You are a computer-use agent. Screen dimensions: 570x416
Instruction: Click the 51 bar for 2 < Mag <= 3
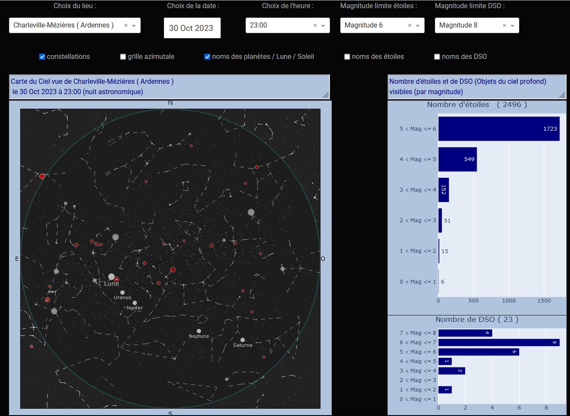coord(440,220)
